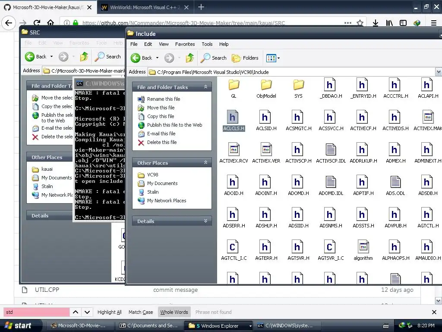Click Rename this file link
The height and width of the screenshot is (332, 442).
[164, 99]
